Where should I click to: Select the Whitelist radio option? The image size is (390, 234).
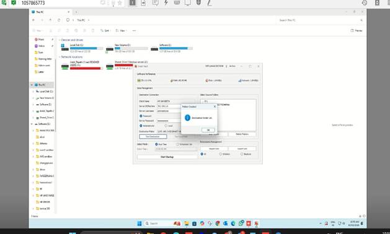tap(220, 154)
